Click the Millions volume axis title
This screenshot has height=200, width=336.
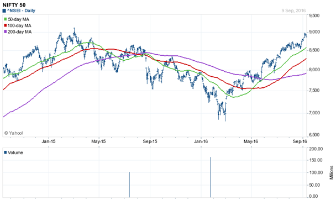pos(332,172)
